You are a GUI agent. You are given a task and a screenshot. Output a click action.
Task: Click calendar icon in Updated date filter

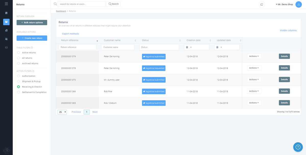point(218,47)
